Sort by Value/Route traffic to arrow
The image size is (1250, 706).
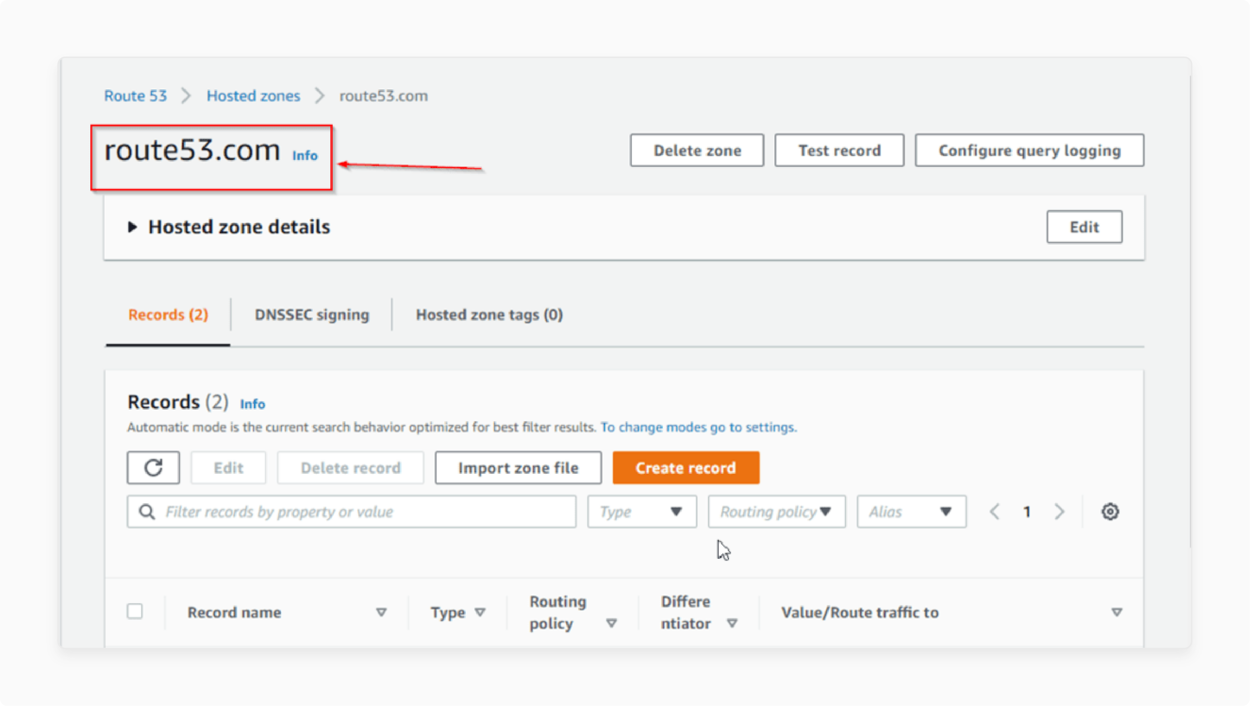point(1116,613)
